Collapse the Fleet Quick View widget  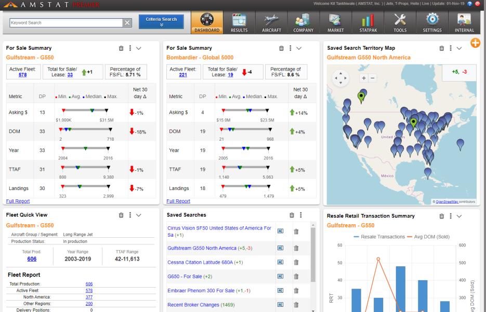tap(139, 215)
